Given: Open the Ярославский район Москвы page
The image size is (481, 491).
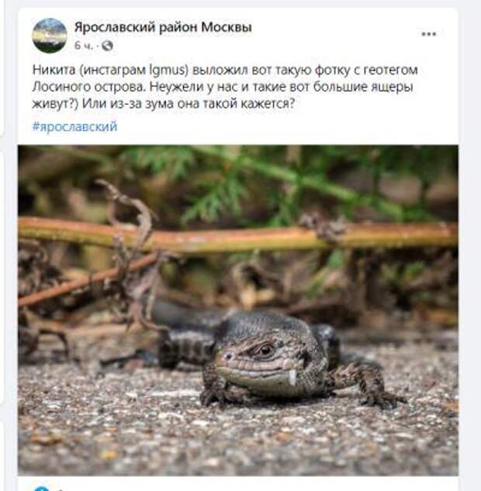Looking at the screenshot, I should pyautogui.click(x=163, y=27).
